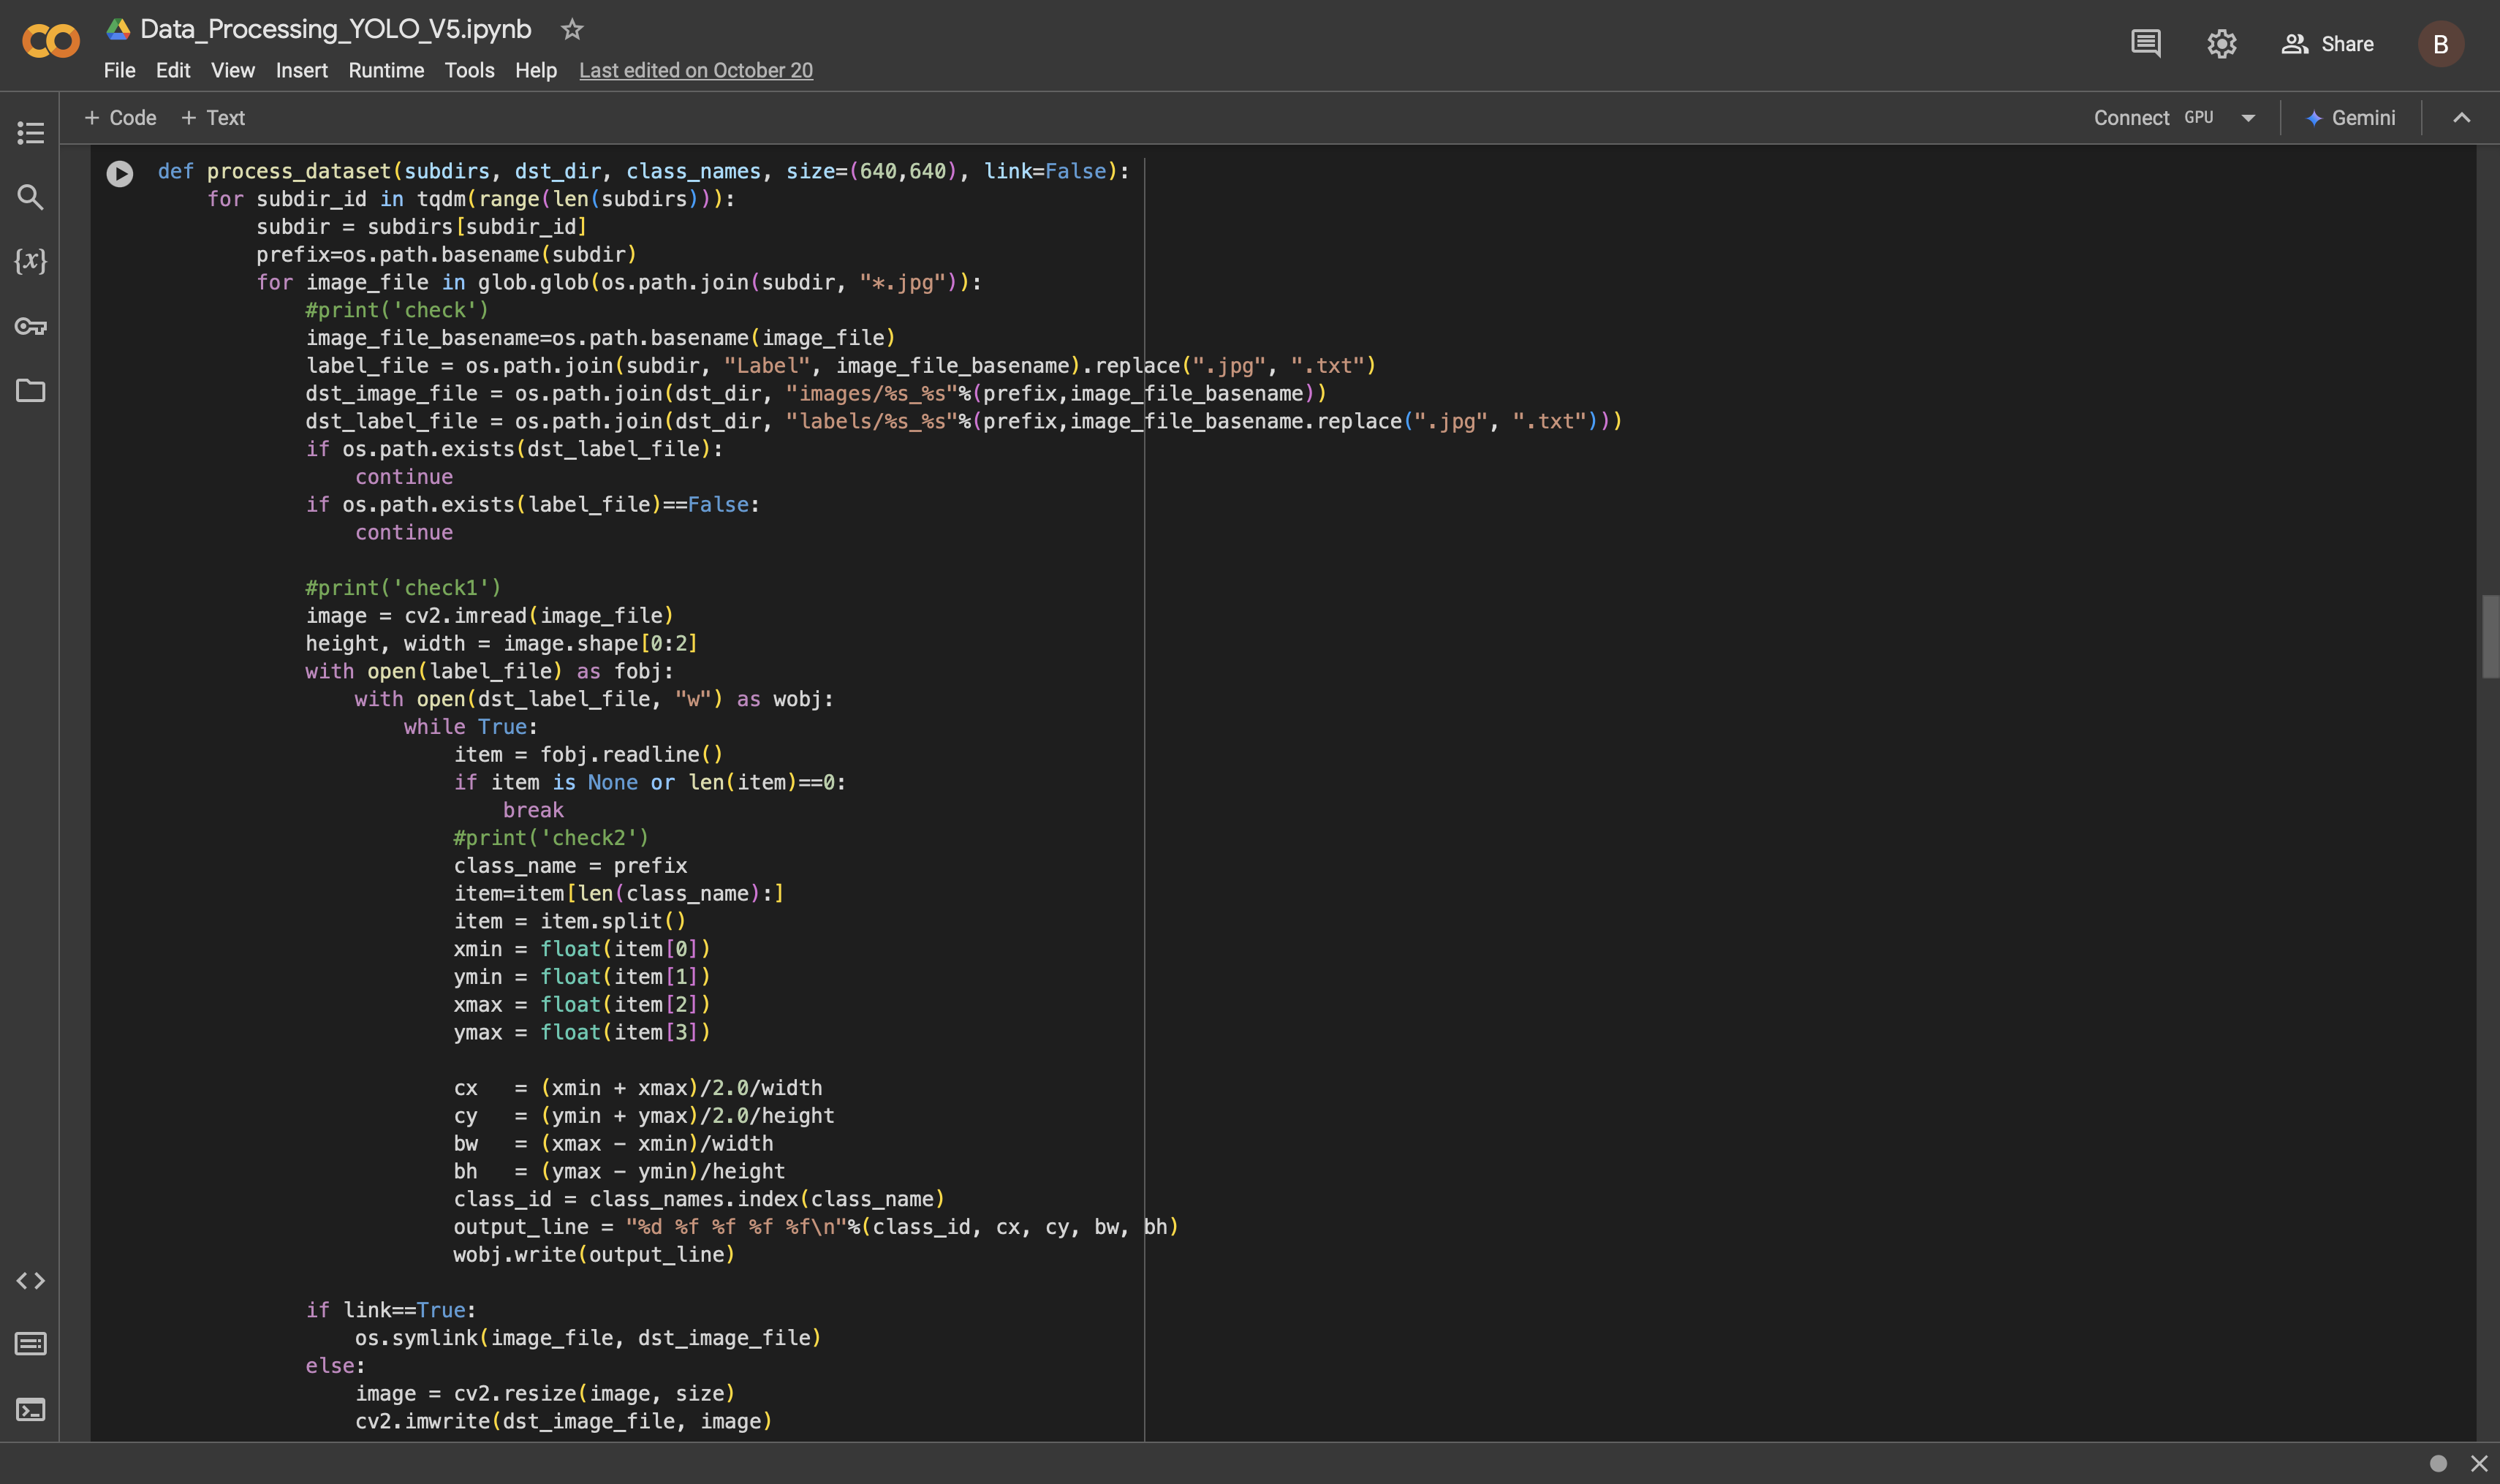This screenshot has height=1484, width=2500.
Task: Open the command history panel at bottom
Action: (31, 1344)
